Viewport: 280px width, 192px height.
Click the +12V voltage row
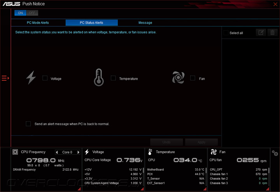click(113, 169)
